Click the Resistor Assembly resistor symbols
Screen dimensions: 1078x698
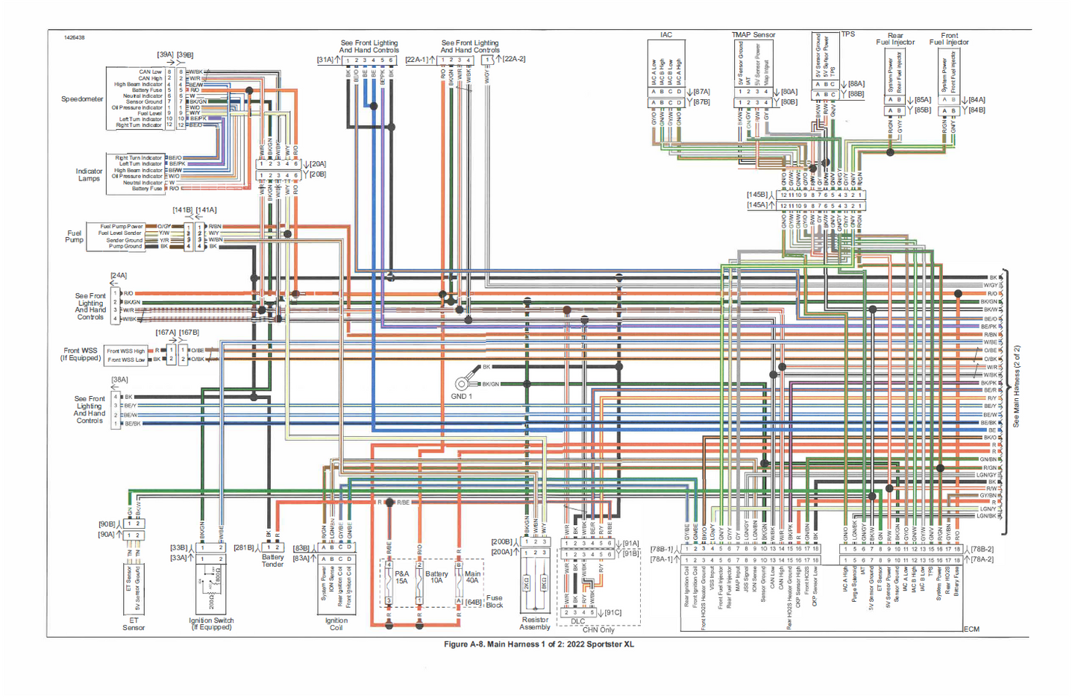tap(536, 584)
